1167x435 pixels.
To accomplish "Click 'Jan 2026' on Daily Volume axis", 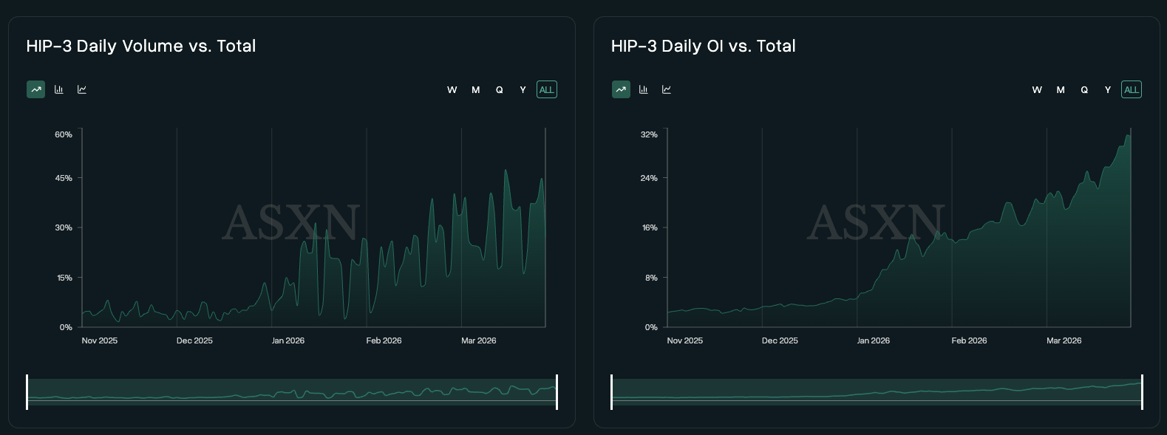I will point(288,340).
